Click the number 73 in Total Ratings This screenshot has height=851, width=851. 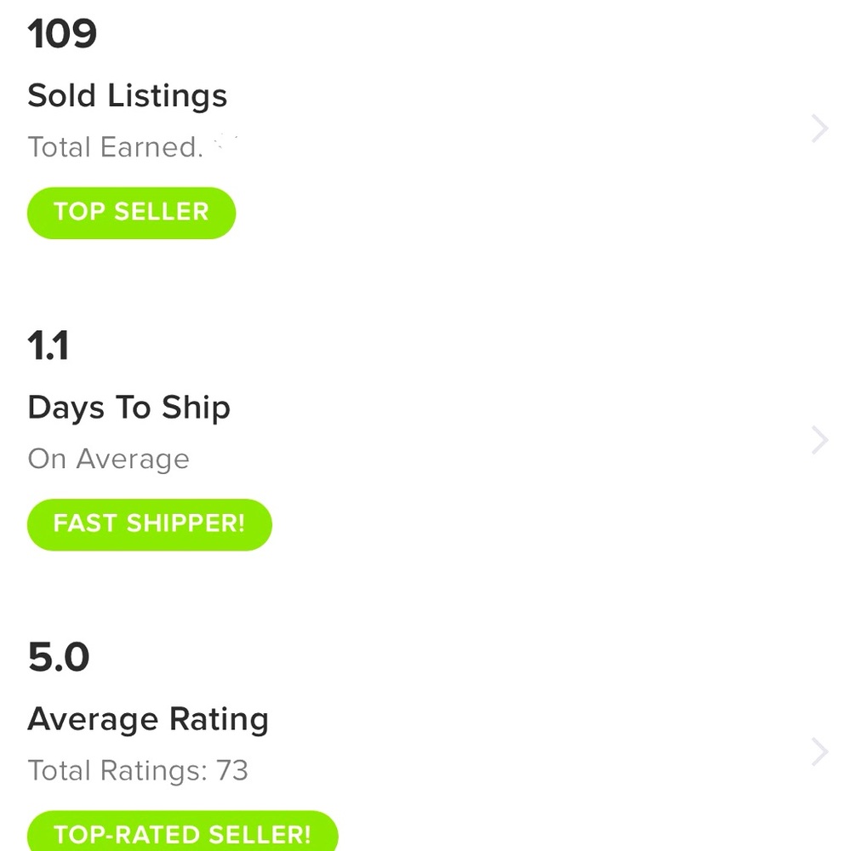[x=231, y=771]
